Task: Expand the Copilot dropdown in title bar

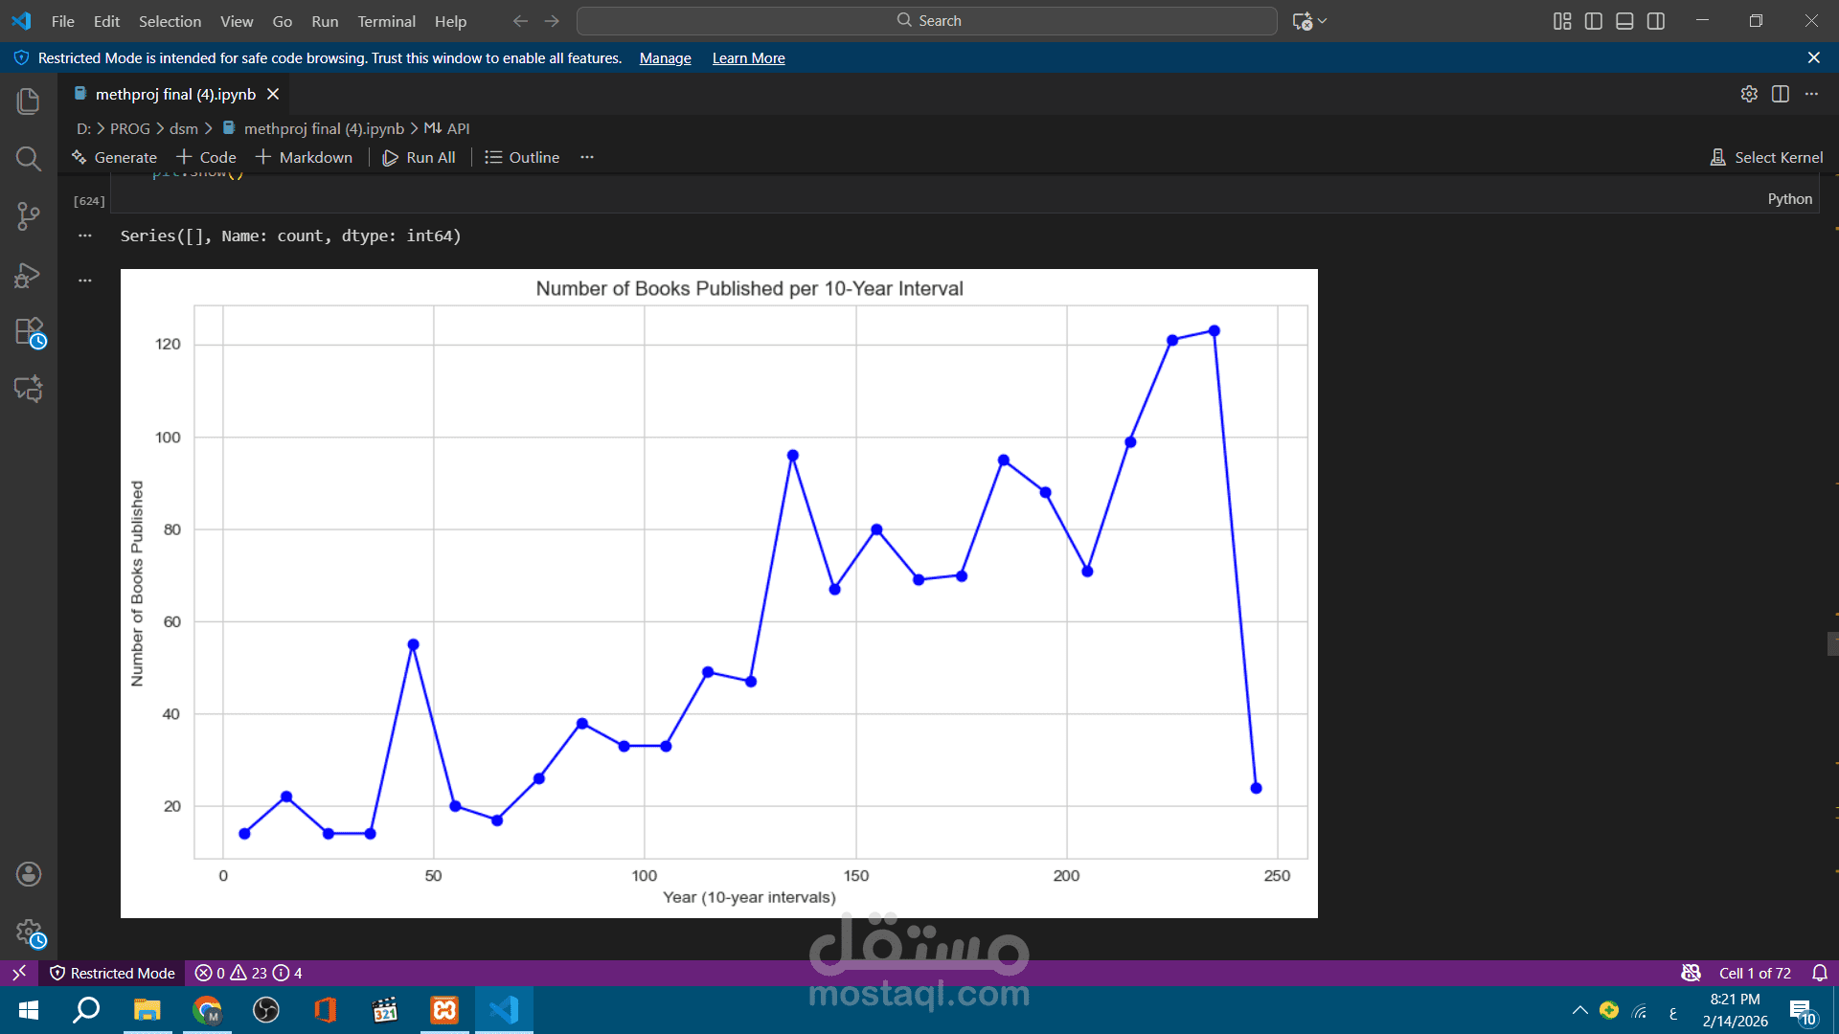Action: point(1323,21)
